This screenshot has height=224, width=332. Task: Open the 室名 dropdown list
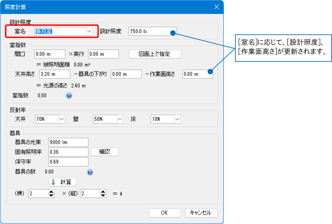89,31
